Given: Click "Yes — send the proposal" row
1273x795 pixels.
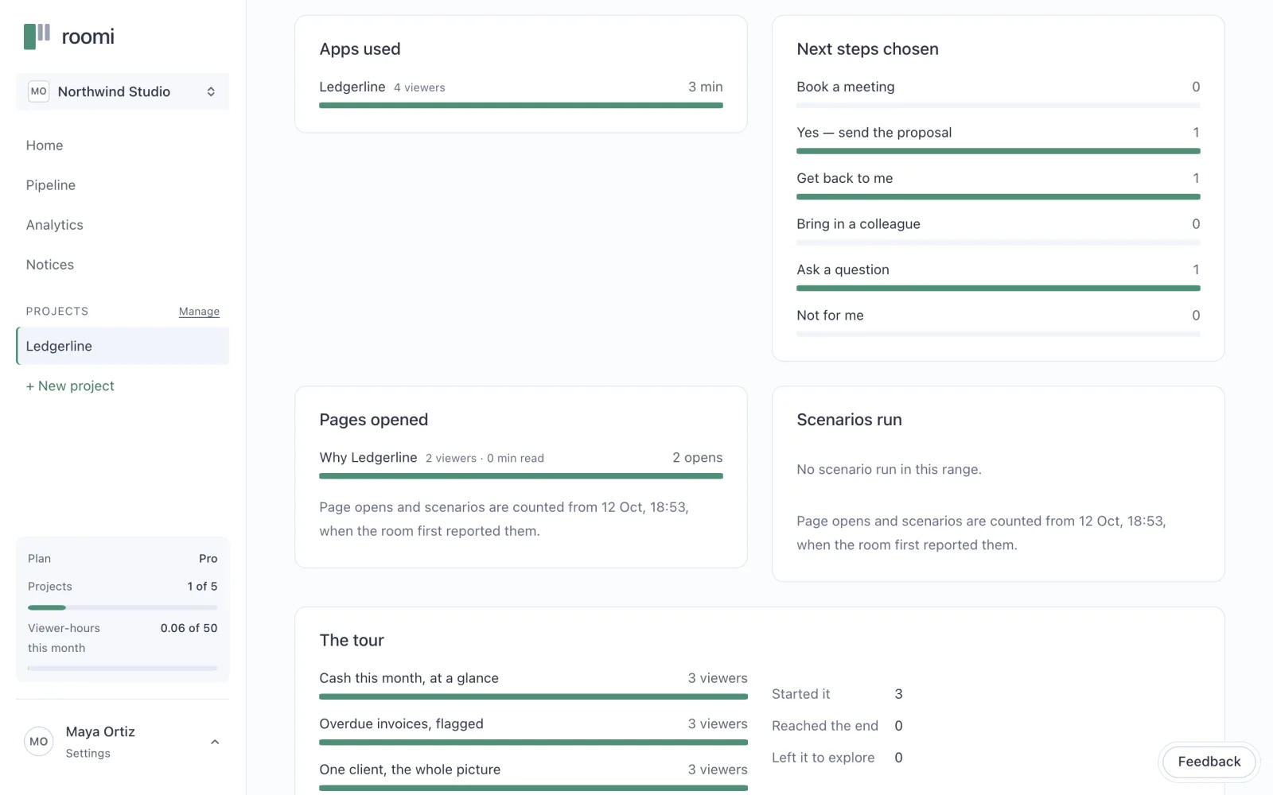Looking at the screenshot, I should point(999,139).
